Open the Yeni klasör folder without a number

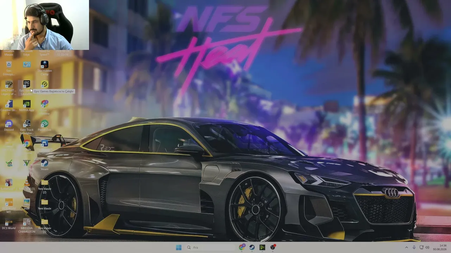click(44, 205)
